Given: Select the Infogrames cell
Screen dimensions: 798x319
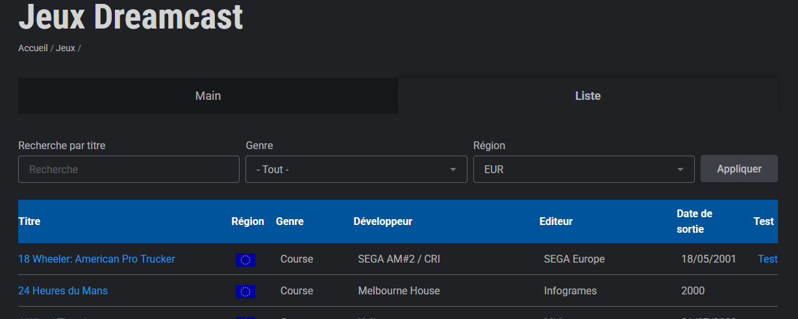Looking at the screenshot, I should coord(570,290).
